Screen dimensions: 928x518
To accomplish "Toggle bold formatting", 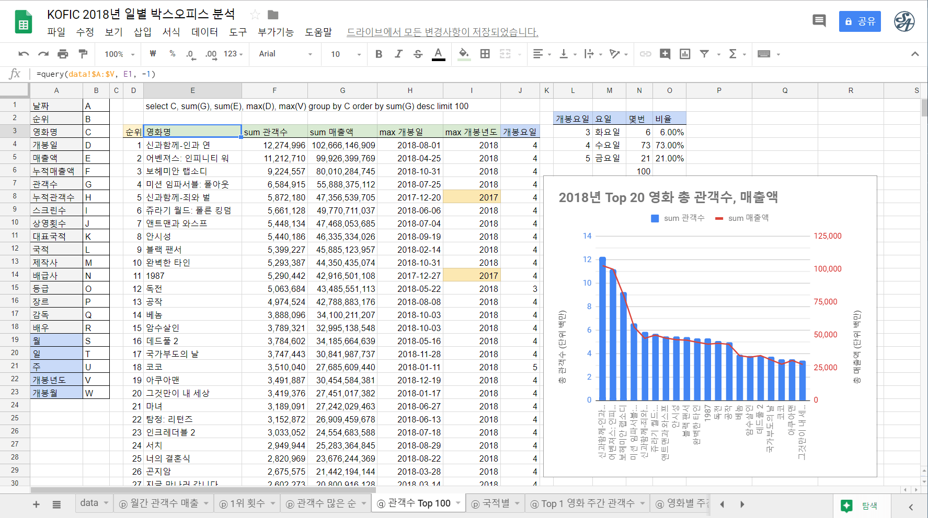I will (x=379, y=54).
